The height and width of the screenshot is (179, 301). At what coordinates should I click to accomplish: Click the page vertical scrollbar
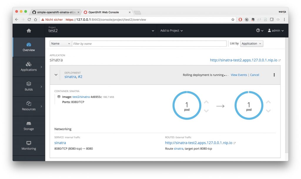pos(287,95)
